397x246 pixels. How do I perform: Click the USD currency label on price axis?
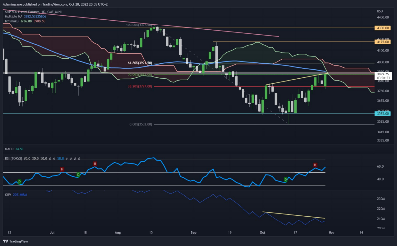[380, 11]
